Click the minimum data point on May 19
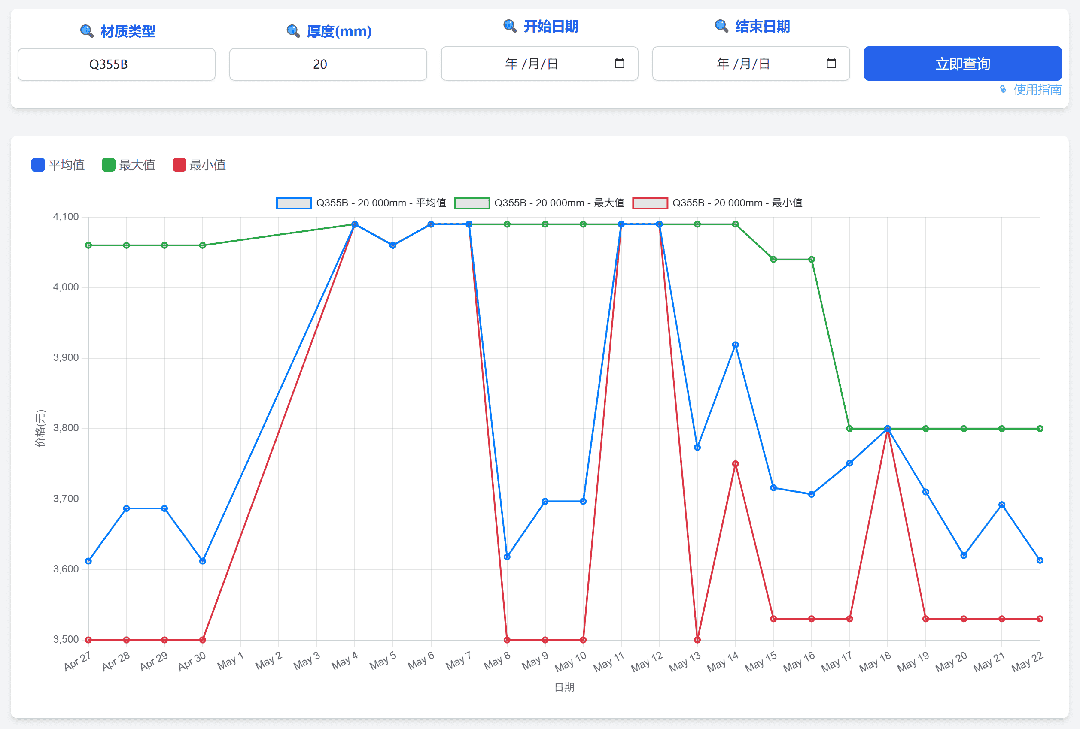This screenshot has width=1080, height=729. coord(926,619)
